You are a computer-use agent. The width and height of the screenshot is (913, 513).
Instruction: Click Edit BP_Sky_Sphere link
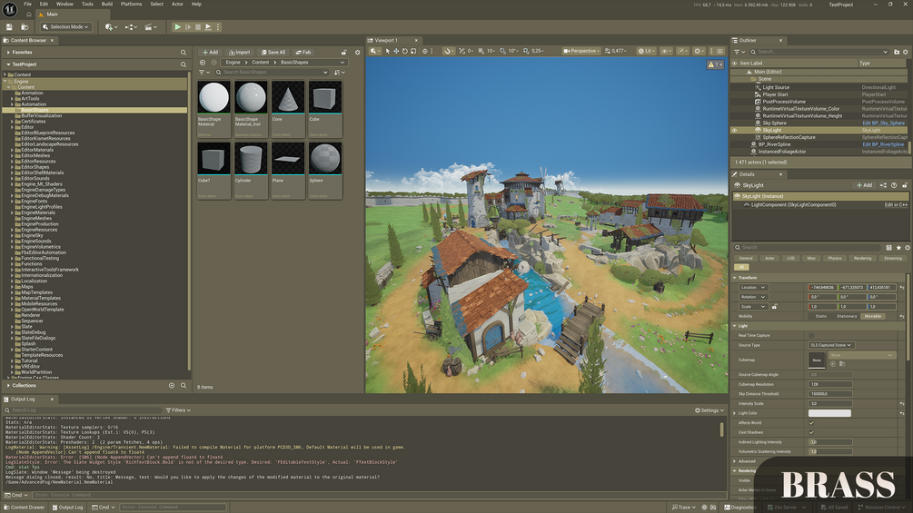click(883, 123)
